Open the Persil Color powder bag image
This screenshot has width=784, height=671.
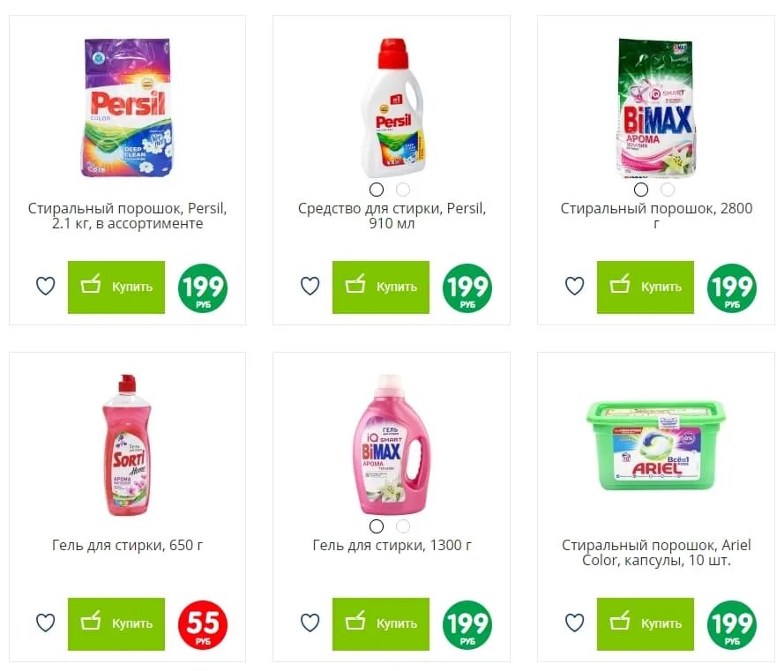click(x=128, y=108)
